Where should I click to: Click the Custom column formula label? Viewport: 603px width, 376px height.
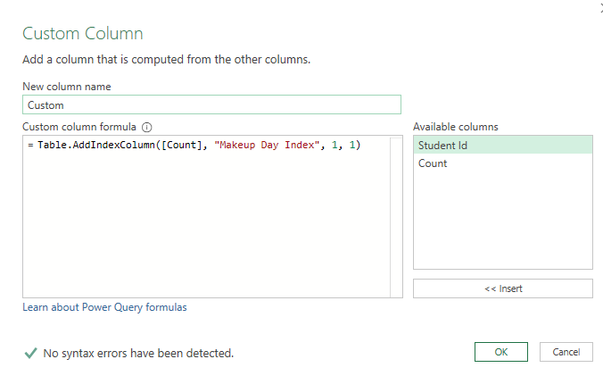[80, 127]
